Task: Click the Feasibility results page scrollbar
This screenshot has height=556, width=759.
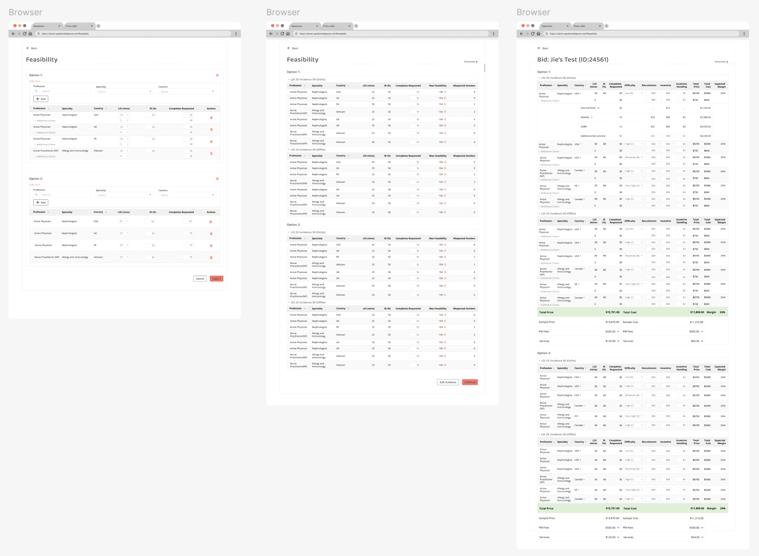Action: 484,68
